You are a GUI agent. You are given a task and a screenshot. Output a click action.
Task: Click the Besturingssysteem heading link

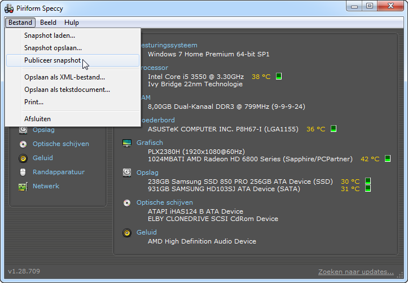pyautogui.click(x=169, y=45)
